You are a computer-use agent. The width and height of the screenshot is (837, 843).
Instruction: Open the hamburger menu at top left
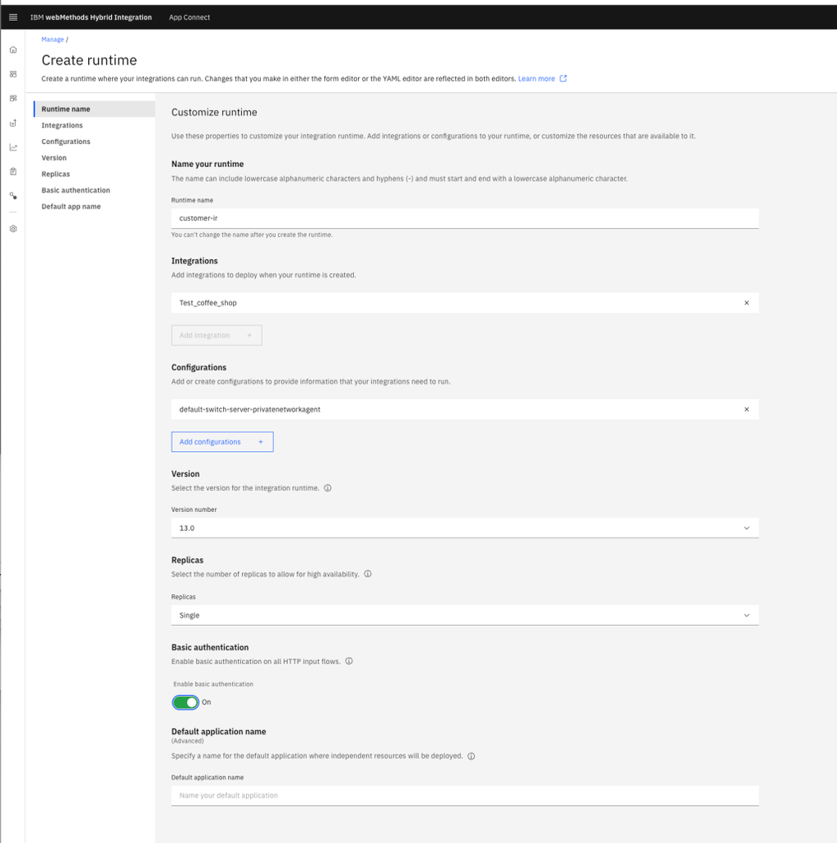coord(12,16)
